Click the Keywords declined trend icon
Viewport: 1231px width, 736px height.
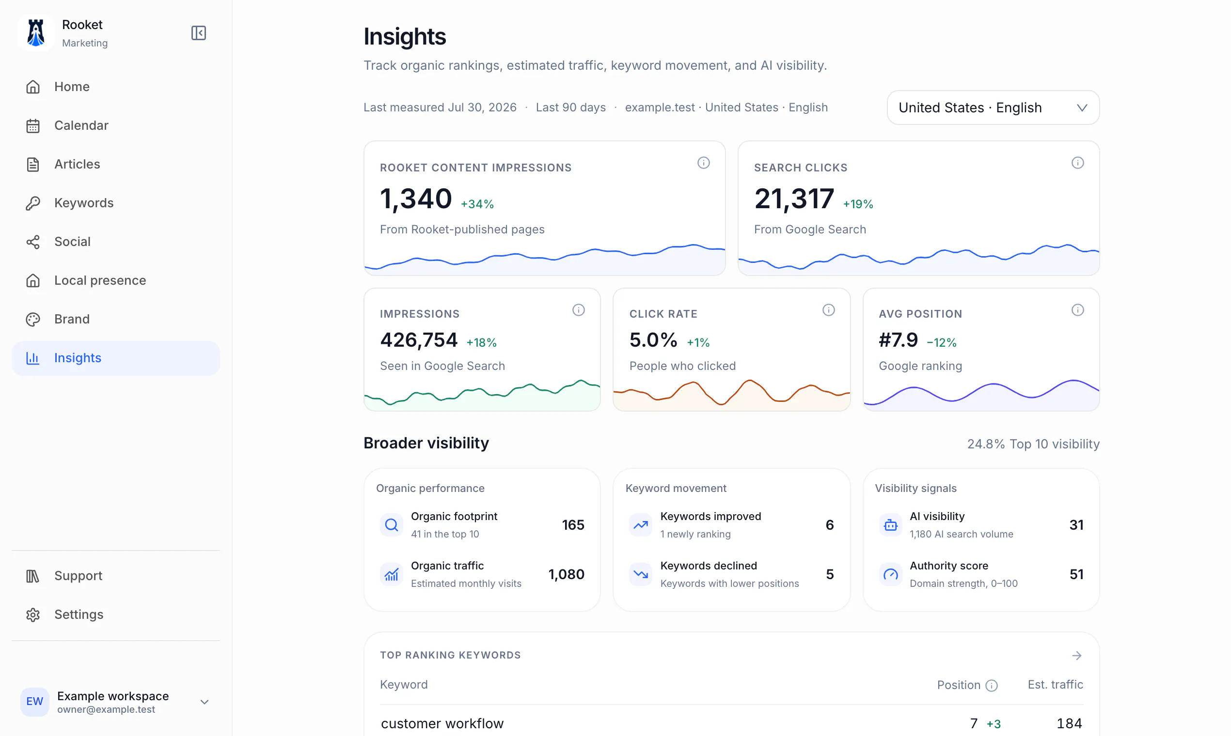[641, 574]
